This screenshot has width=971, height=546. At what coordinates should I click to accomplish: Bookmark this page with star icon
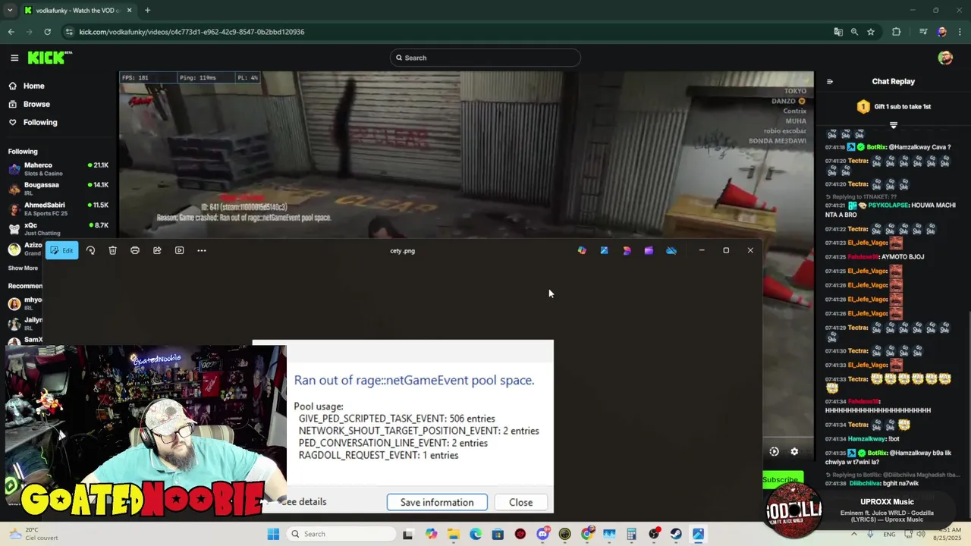871,32
